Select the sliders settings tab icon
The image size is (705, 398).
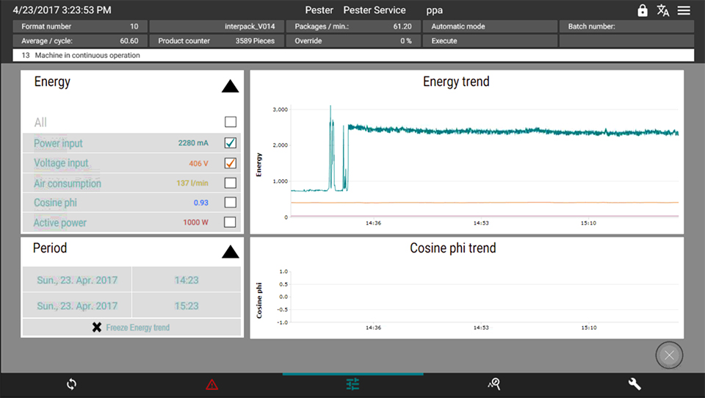click(353, 384)
